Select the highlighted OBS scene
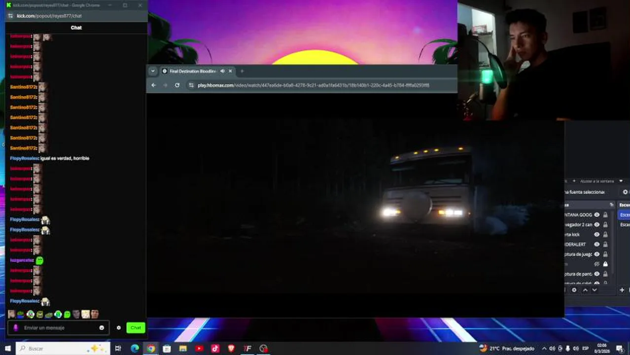Image resolution: width=630 pixels, height=355 pixels. tap(625, 215)
